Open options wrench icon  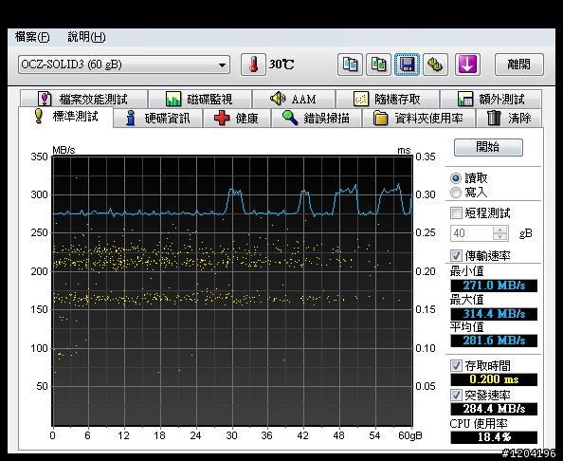(x=435, y=65)
